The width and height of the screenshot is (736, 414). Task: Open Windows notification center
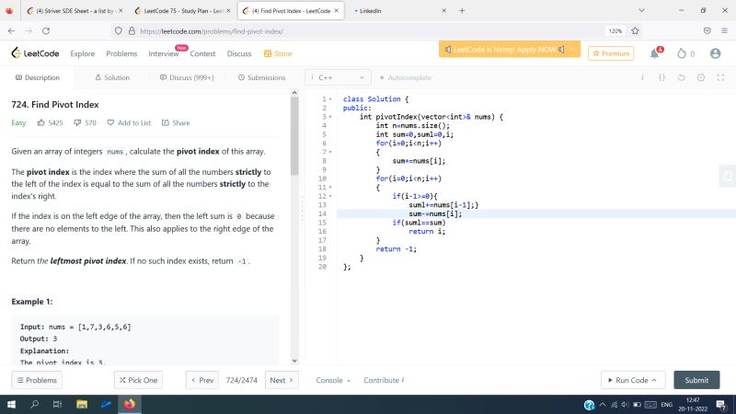pos(722,404)
